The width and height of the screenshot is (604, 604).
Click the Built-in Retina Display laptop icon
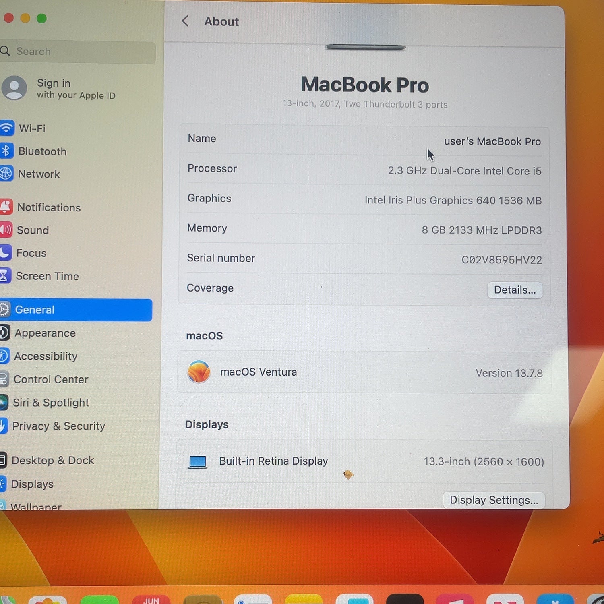(198, 462)
